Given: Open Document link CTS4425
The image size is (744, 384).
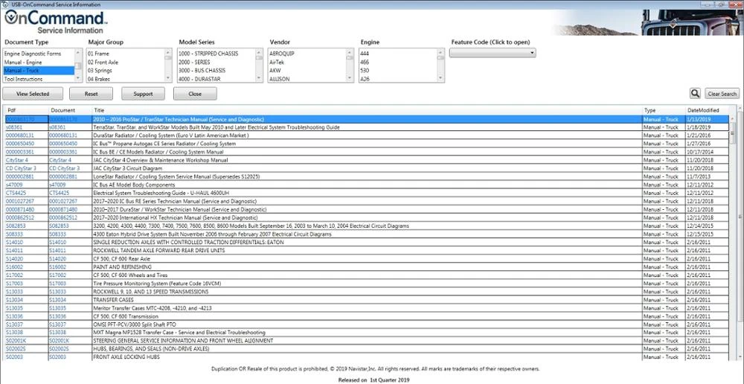Looking at the screenshot, I should click(60, 193).
